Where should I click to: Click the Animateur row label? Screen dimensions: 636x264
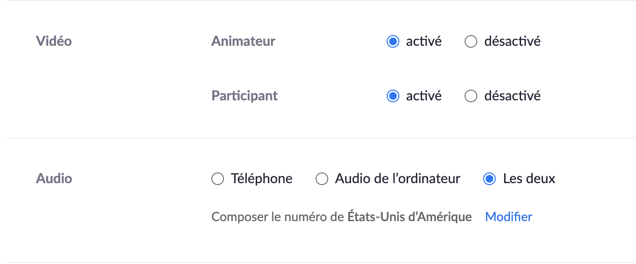(x=243, y=41)
